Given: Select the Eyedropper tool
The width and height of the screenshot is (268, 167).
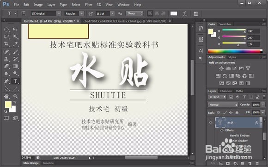Looking at the screenshot, I should (x=15, y=44).
